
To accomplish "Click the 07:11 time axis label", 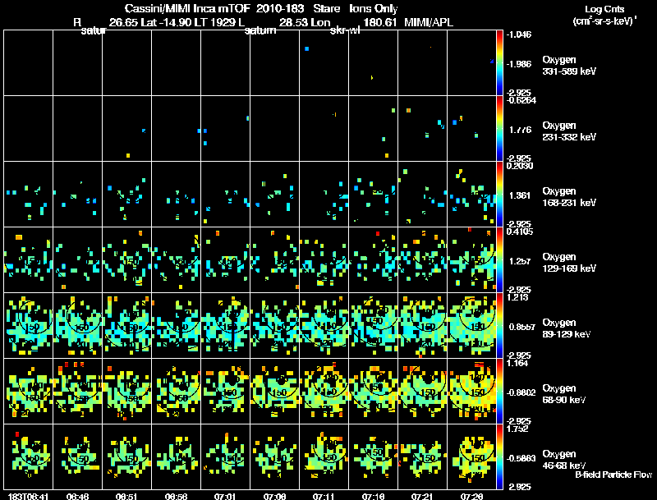I will 325,496.
